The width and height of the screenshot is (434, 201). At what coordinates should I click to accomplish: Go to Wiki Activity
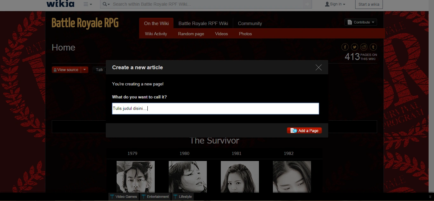pyautogui.click(x=156, y=34)
